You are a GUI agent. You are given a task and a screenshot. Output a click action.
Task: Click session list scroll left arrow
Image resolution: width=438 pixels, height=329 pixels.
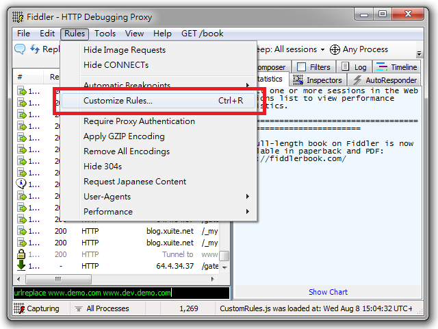[x=18, y=279]
